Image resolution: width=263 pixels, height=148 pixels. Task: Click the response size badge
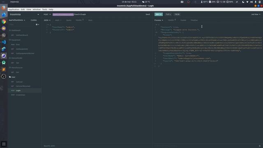coord(177,14)
